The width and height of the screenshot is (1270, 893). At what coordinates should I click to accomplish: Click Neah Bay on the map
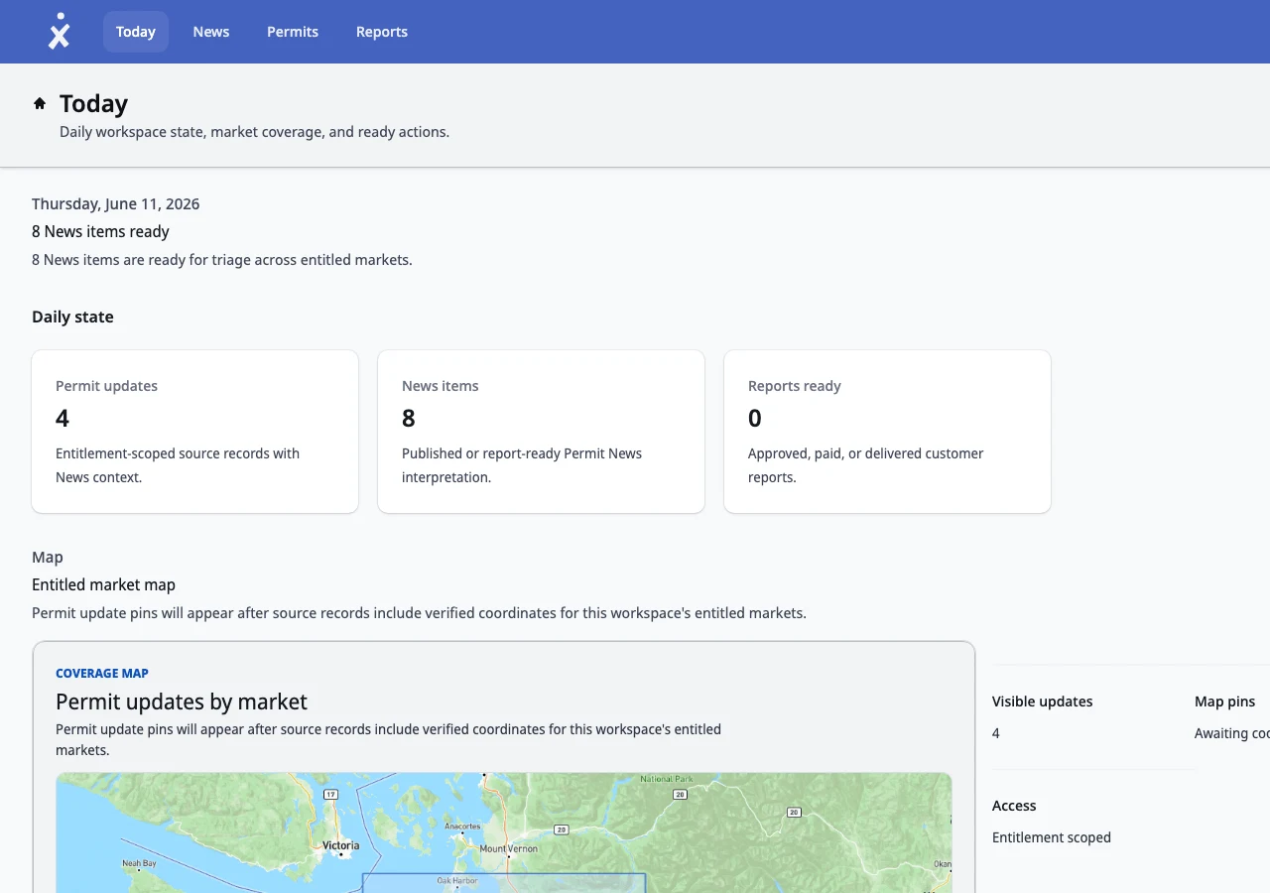pyautogui.click(x=139, y=863)
